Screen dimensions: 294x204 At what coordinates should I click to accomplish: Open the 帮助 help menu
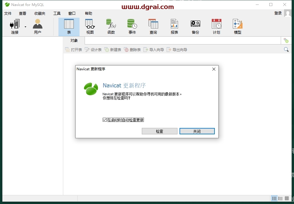click(89, 13)
